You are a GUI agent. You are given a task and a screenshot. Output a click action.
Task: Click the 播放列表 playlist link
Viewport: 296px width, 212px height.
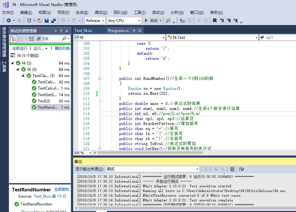click(x=62, y=49)
